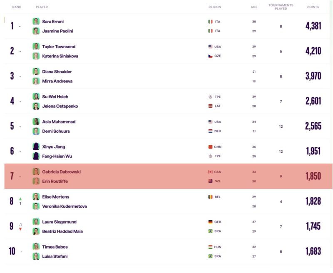Select the highlighted rank 7 row points 1,850
The image size is (333, 273).
313,176
